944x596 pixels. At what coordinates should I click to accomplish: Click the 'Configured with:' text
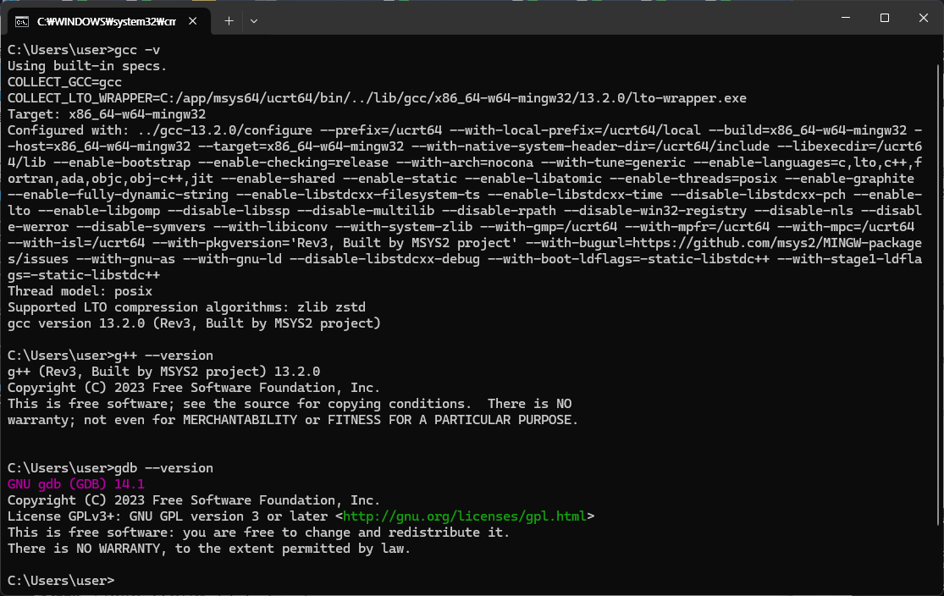68,130
